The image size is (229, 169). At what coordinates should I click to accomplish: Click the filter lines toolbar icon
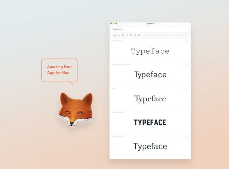click(135, 35)
